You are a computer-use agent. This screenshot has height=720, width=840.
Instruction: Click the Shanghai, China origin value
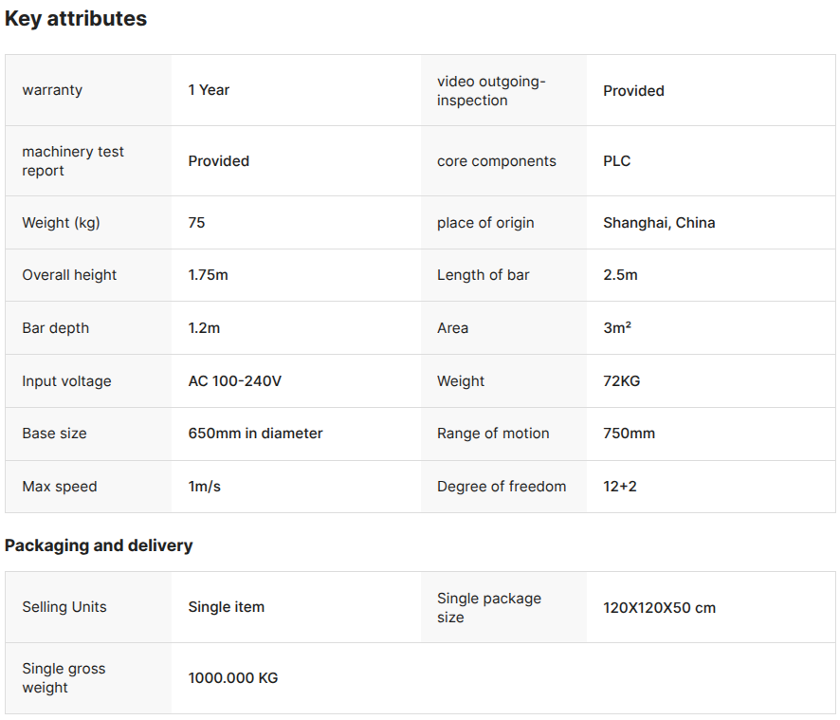659,223
